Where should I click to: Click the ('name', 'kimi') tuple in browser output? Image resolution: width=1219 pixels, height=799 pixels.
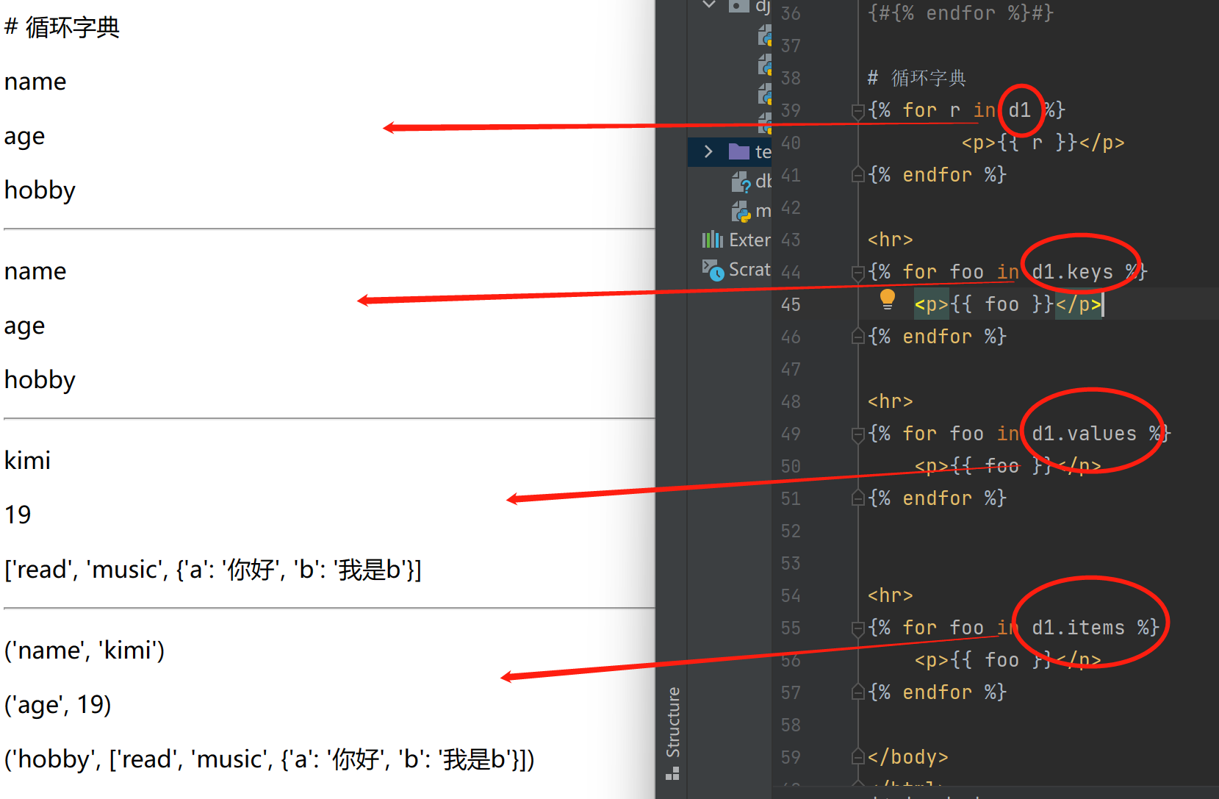pos(84,651)
